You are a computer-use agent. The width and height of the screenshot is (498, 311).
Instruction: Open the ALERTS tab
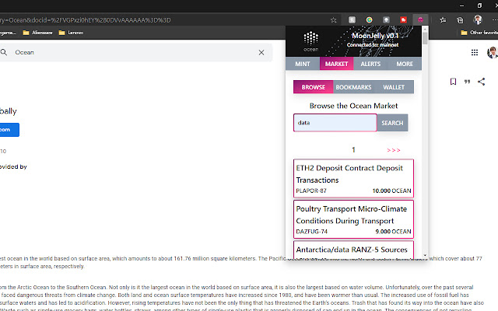pyautogui.click(x=370, y=64)
